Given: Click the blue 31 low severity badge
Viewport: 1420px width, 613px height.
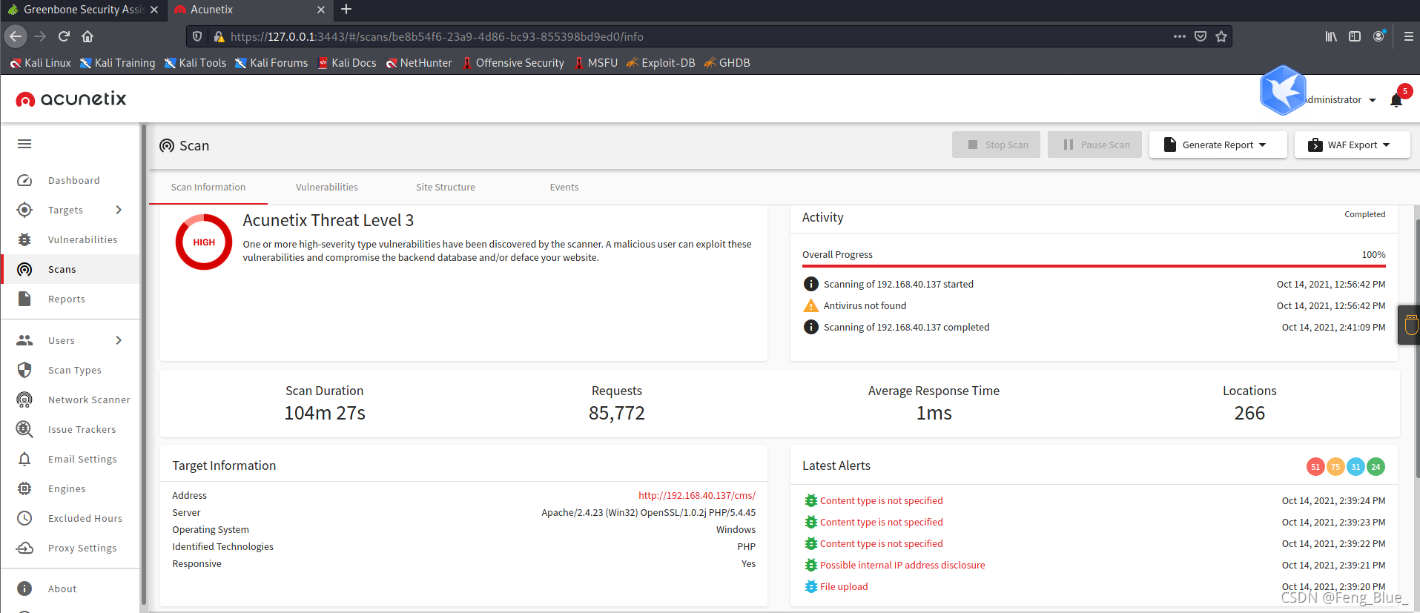Looking at the screenshot, I should [x=1355, y=466].
